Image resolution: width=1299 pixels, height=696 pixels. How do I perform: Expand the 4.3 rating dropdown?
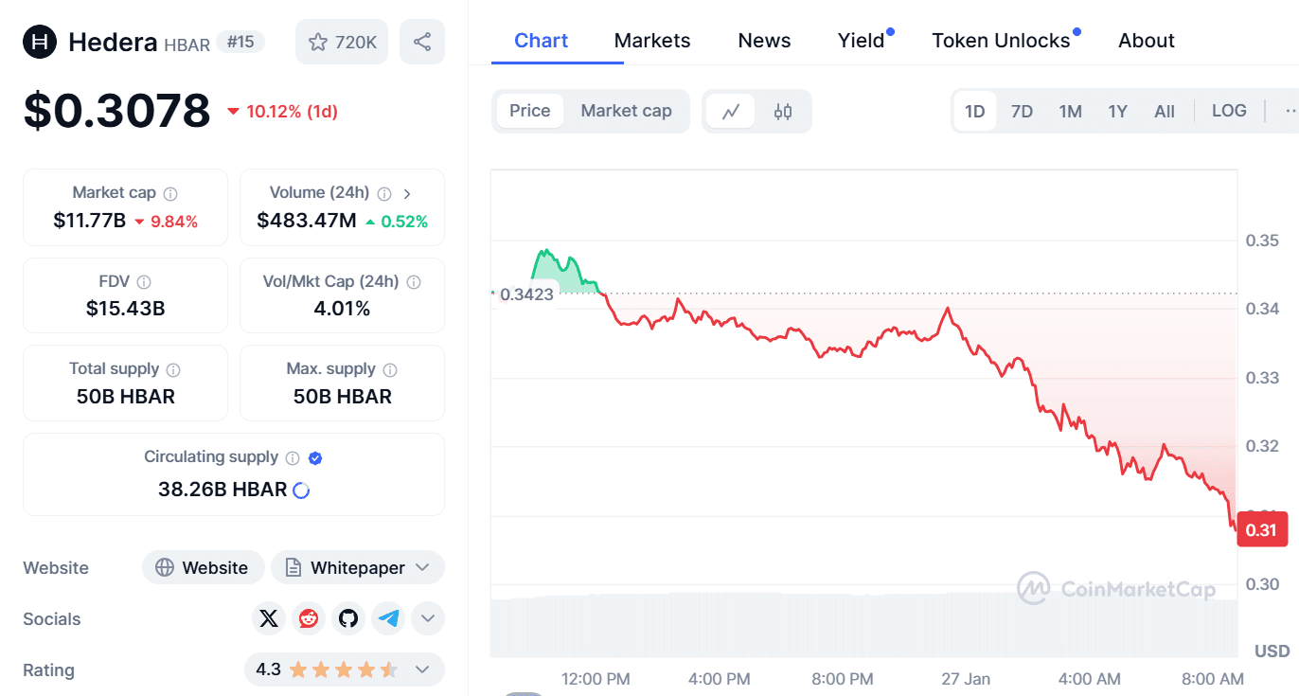tap(422, 670)
